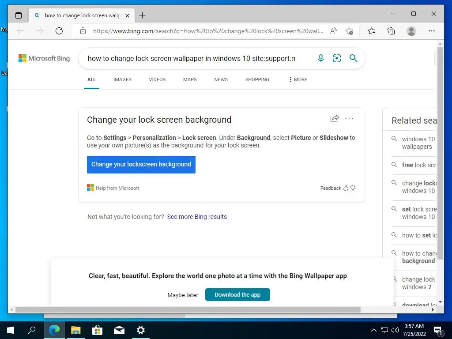
Task: Switch to MAPS tab
Action: pyautogui.click(x=190, y=79)
